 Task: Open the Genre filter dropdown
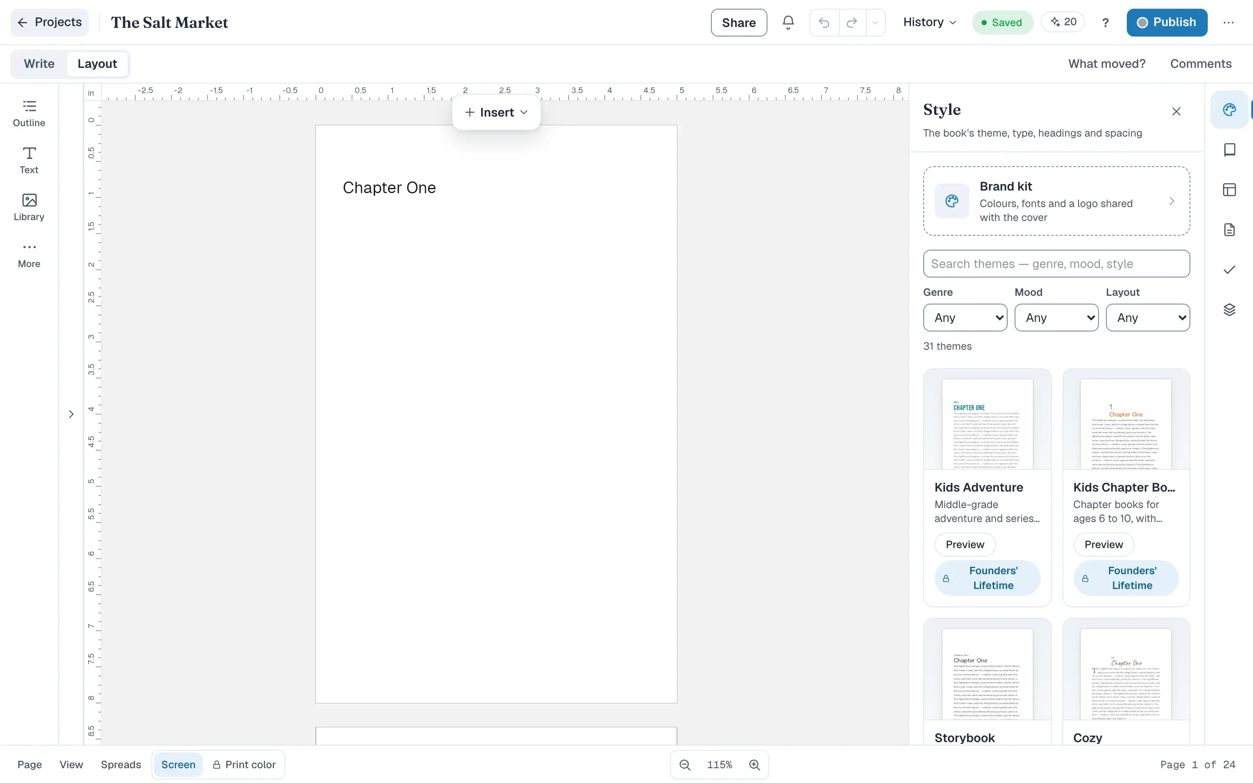(965, 318)
